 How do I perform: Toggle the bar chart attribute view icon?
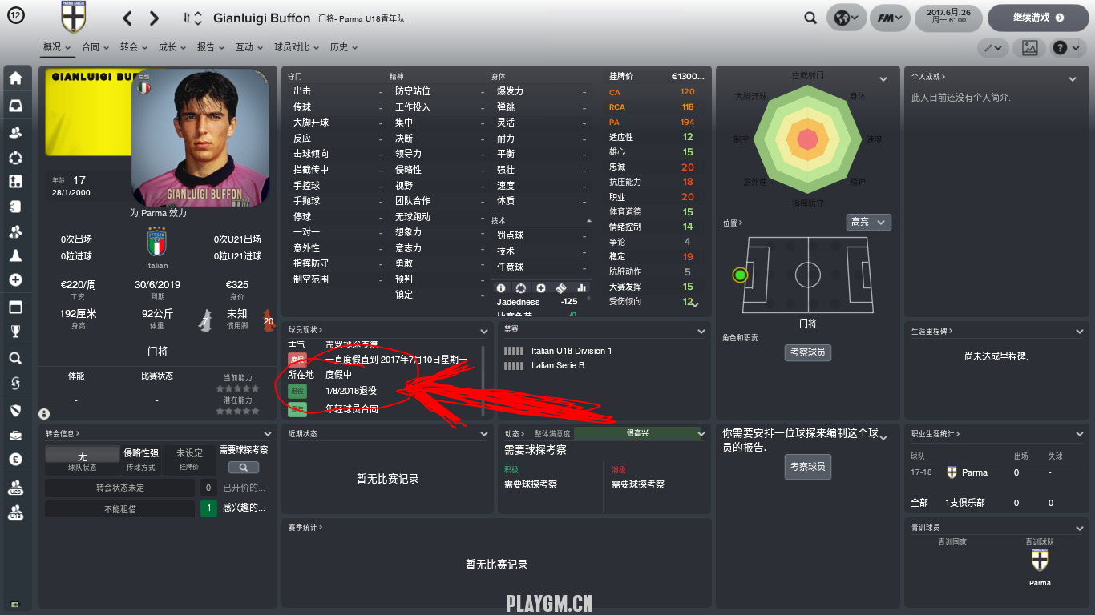tap(582, 288)
